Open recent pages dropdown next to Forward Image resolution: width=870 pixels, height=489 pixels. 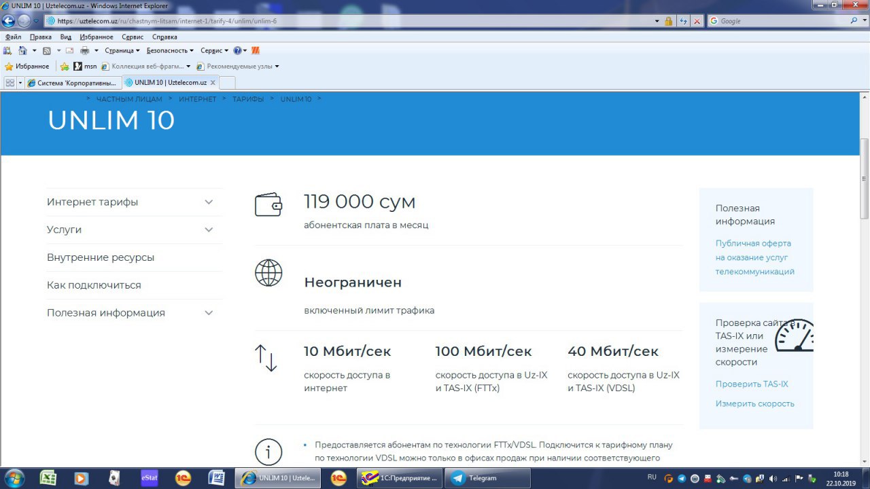point(35,21)
